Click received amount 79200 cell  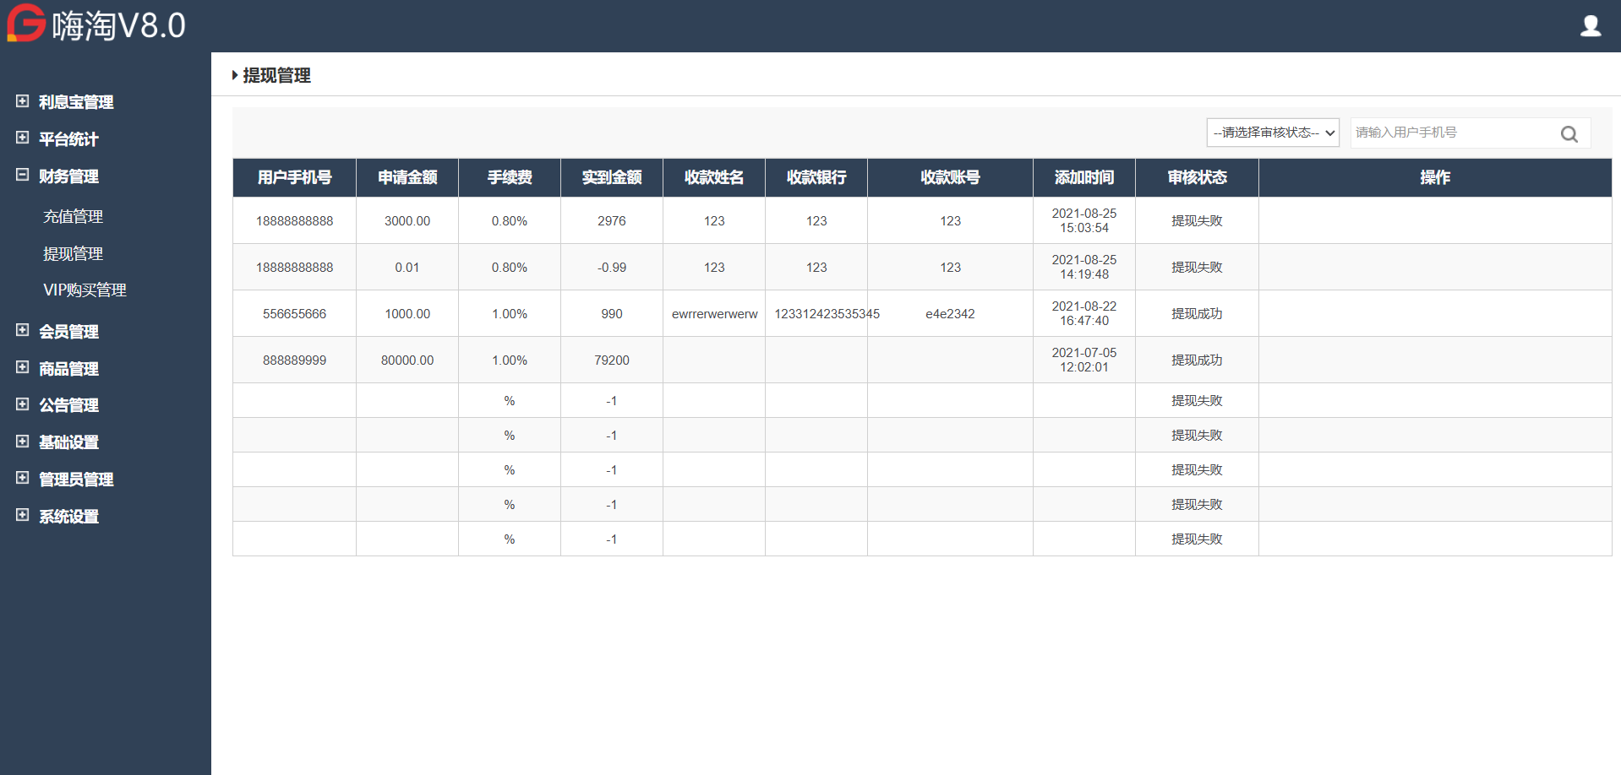click(x=612, y=360)
